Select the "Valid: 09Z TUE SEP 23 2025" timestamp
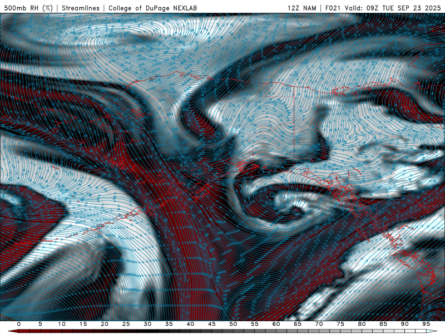 (x=394, y=8)
